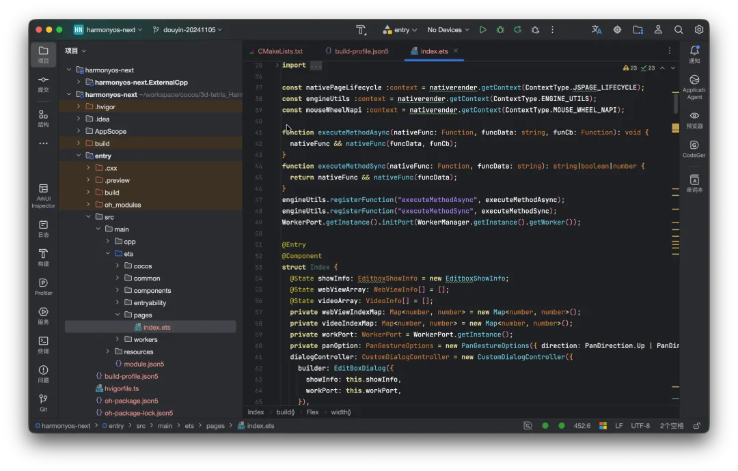Expand the folded import block
Viewport: 738px width, 471px height.
[x=316, y=66]
